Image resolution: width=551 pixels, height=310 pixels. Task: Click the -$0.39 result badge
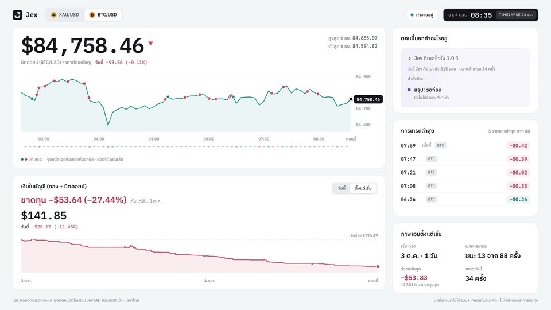pos(518,159)
